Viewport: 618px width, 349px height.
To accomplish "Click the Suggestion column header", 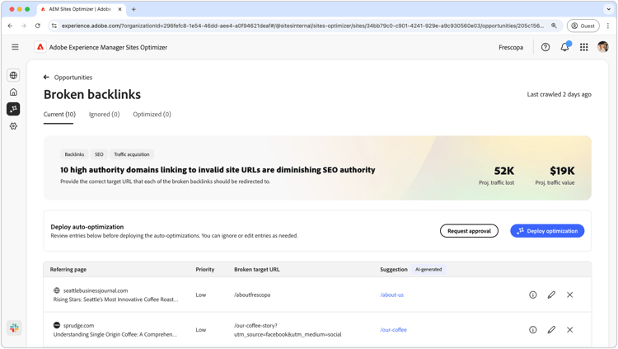I will coord(394,270).
